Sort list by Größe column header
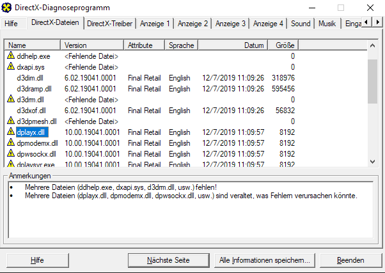This screenshot has height=273, width=385. coord(283,45)
